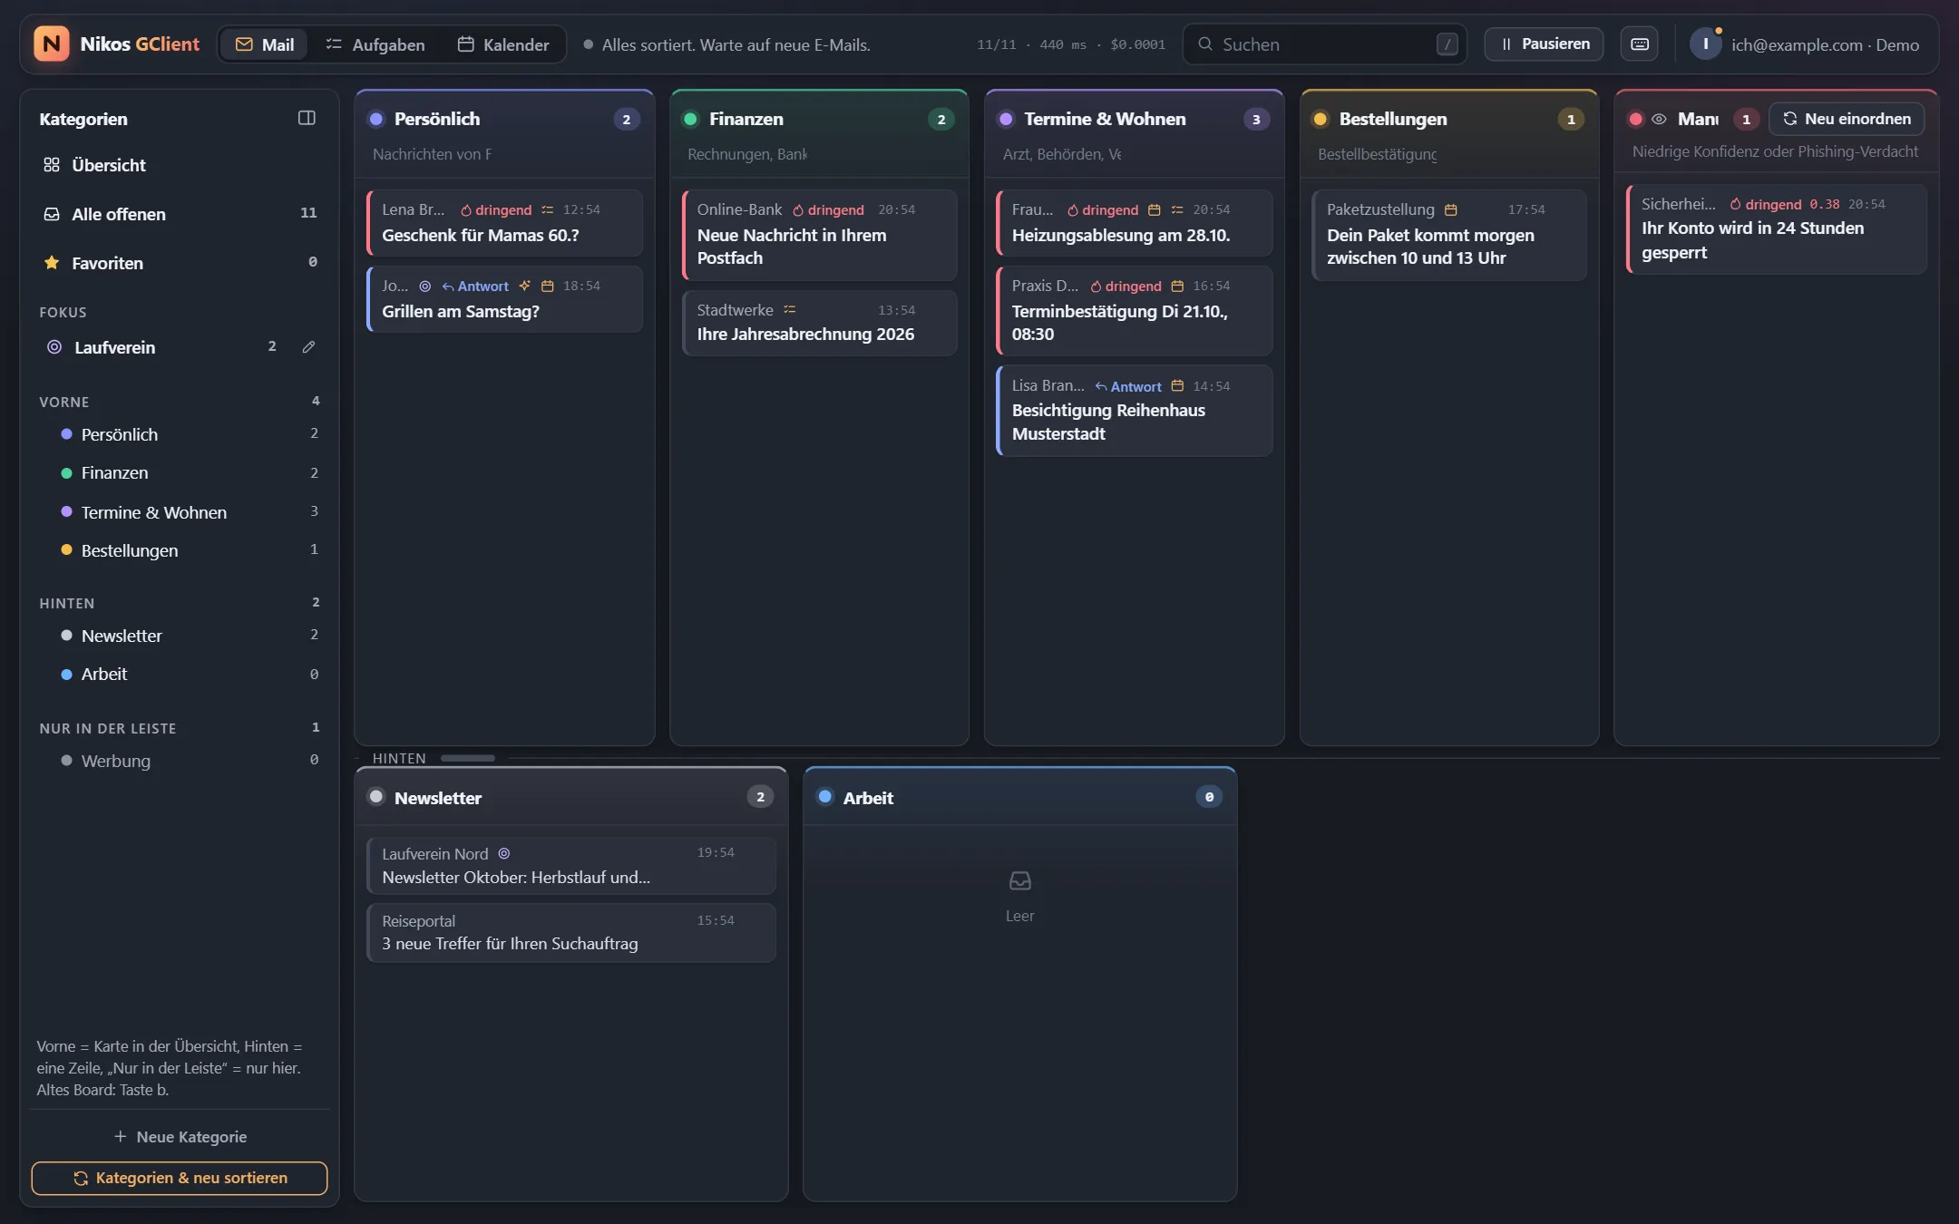Image resolution: width=1959 pixels, height=1224 pixels.
Task: Click the calendar icon on Paketzustellung card
Action: [1450, 209]
